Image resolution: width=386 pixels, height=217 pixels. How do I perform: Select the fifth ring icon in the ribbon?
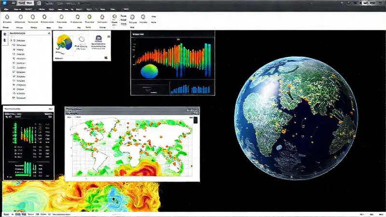coord(62,17)
